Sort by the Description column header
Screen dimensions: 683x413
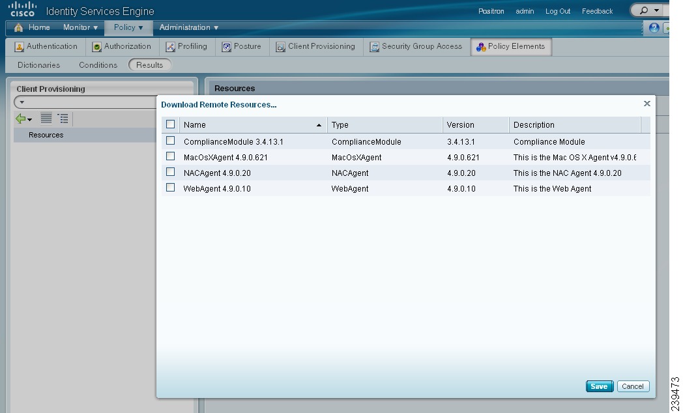(575, 125)
